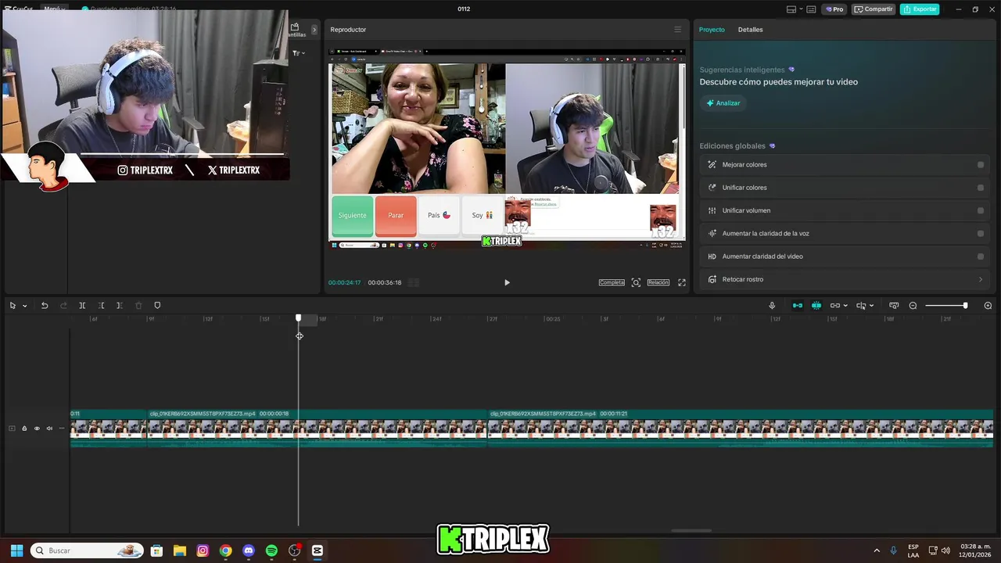Delete right of playhead trim icon
The image size is (1001, 563).
click(x=120, y=306)
